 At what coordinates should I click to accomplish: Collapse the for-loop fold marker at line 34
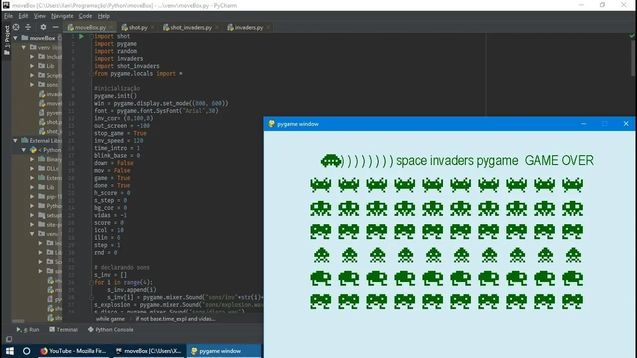(92, 282)
